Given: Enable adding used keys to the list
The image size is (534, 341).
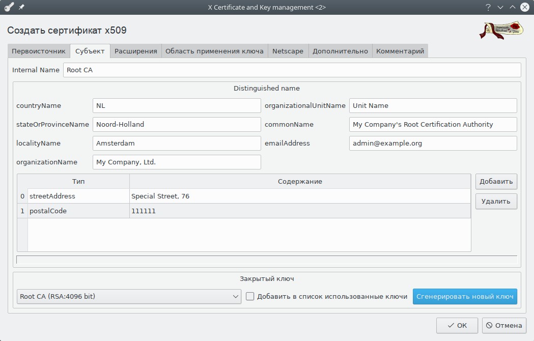Looking at the screenshot, I should (250, 297).
